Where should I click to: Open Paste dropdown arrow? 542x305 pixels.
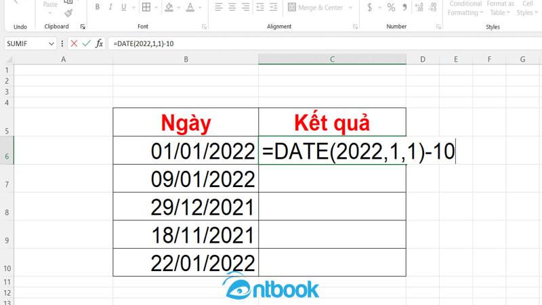(50, 13)
